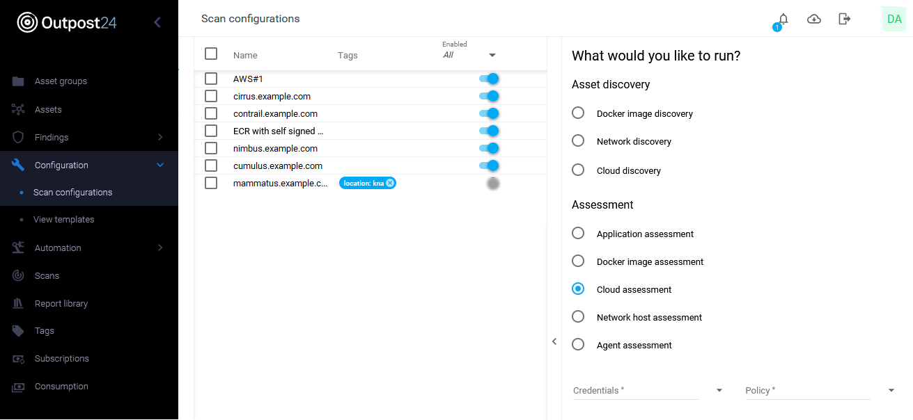913x420 pixels.
Task: Check the box for cirrus.example.com
Action: (x=211, y=97)
